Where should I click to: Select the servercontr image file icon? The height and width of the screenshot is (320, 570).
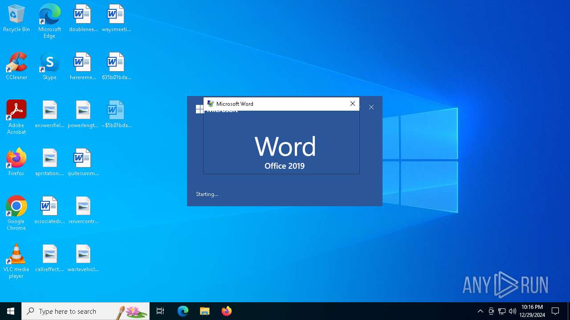click(x=83, y=210)
